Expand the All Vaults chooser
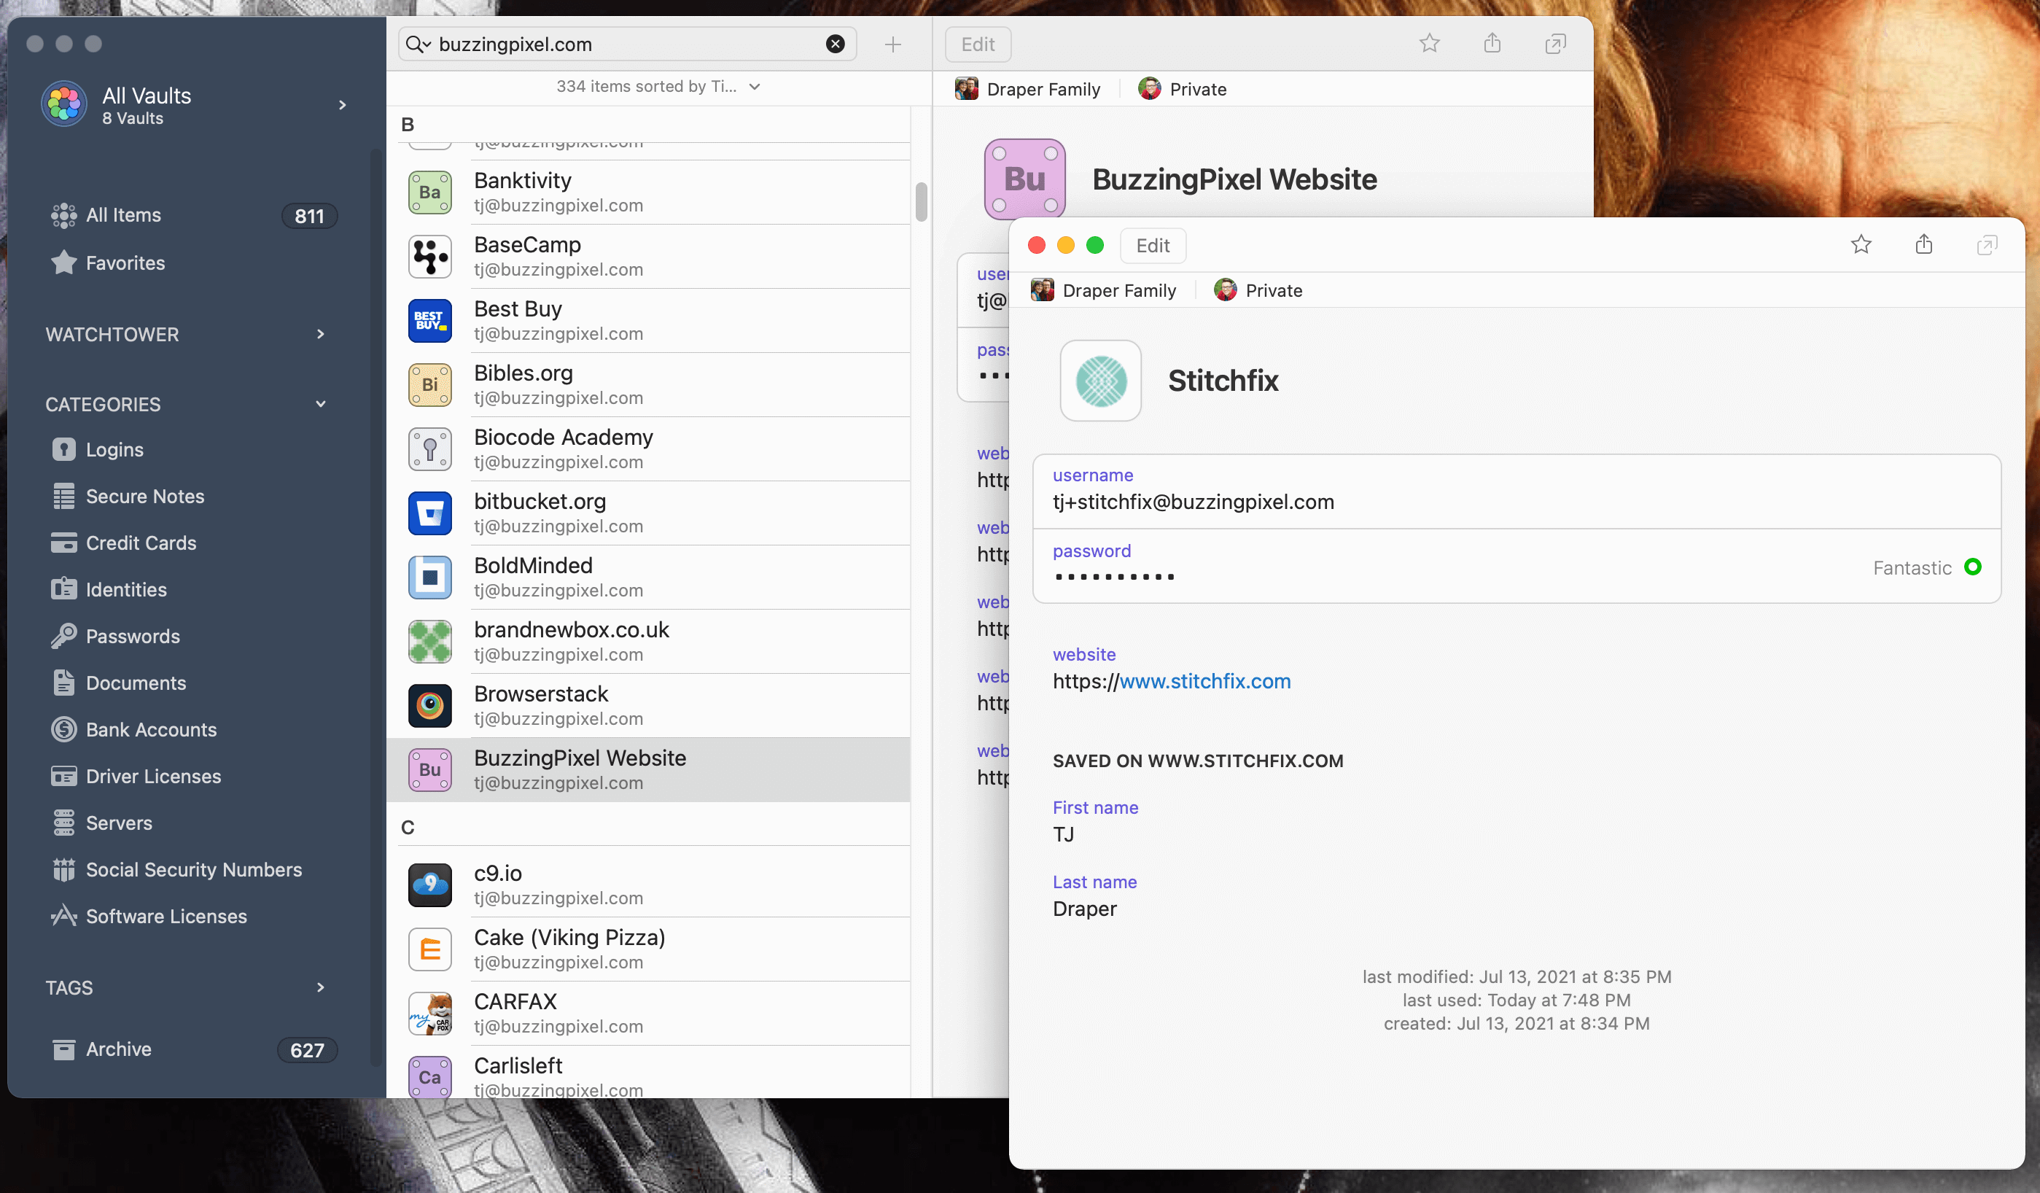 [x=343, y=104]
